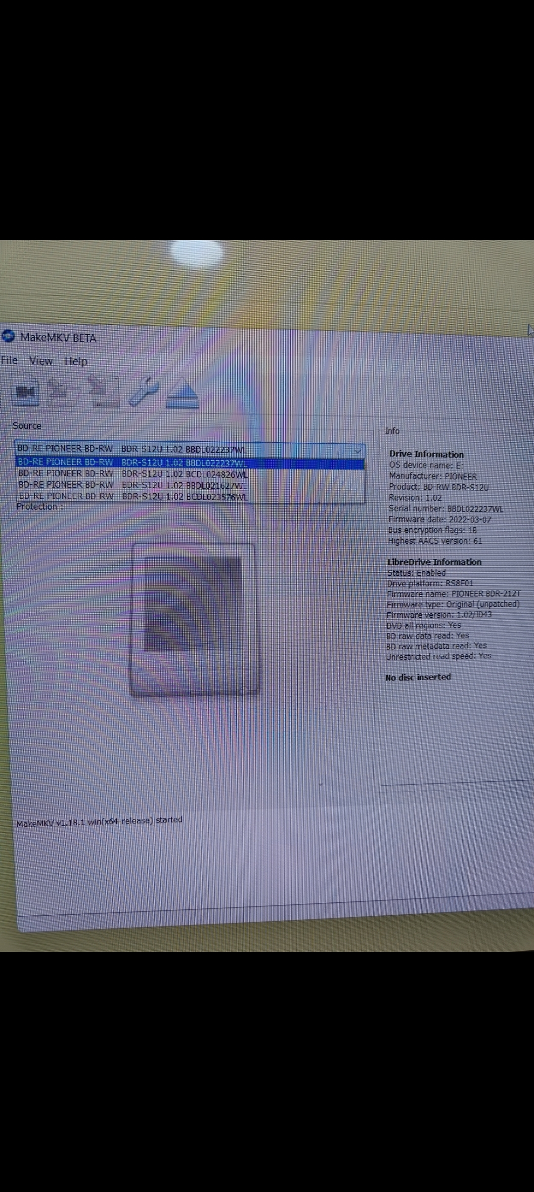Click the LibreDrive Information heading
534x1192 pixels.
tap(434, 562)
